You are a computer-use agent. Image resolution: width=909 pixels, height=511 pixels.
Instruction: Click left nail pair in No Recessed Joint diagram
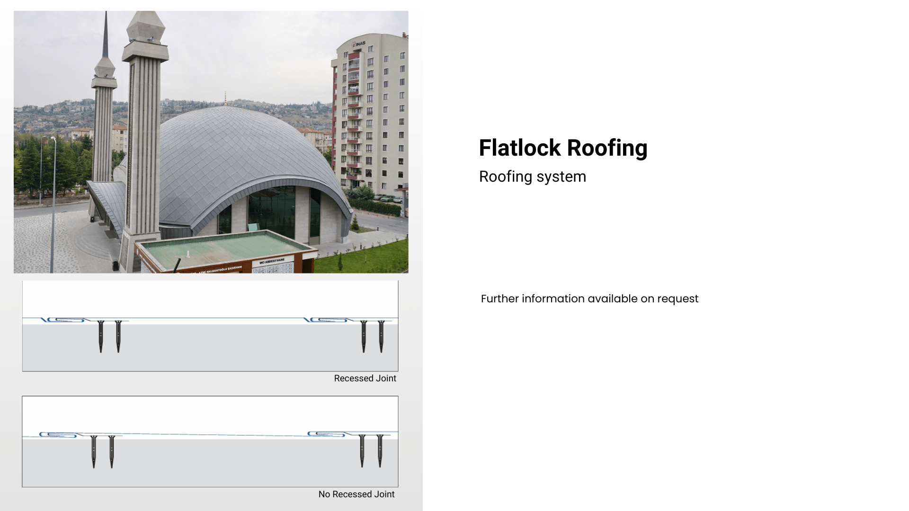103,451
